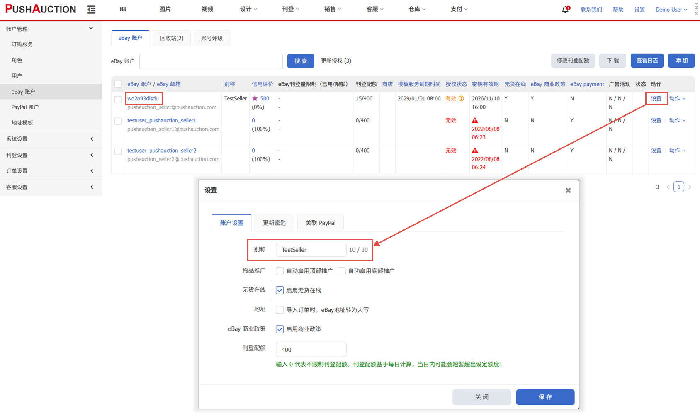The width and height of the screenshot is (700, 416).
Task: Click the sidebar collapse hamburger icon
Action: tap(91, 10)
